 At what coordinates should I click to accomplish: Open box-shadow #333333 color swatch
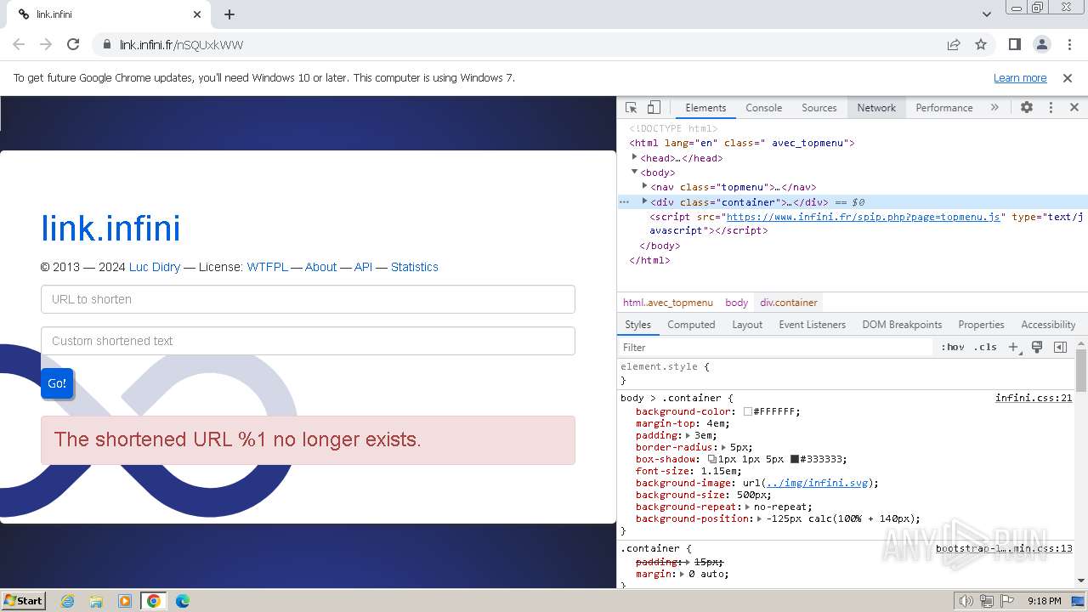tap(795, 459)
